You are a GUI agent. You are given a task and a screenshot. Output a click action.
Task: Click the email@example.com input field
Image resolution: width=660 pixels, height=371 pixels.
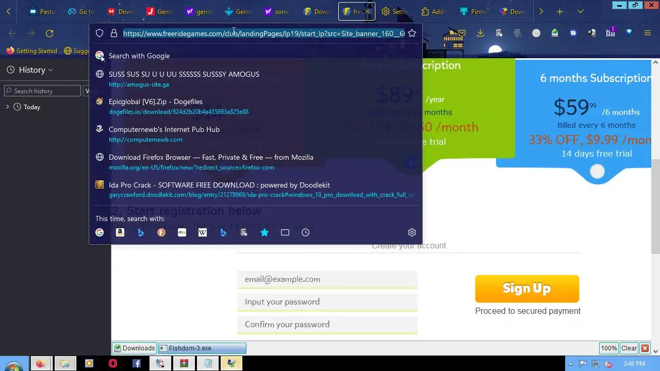[327, 279]
